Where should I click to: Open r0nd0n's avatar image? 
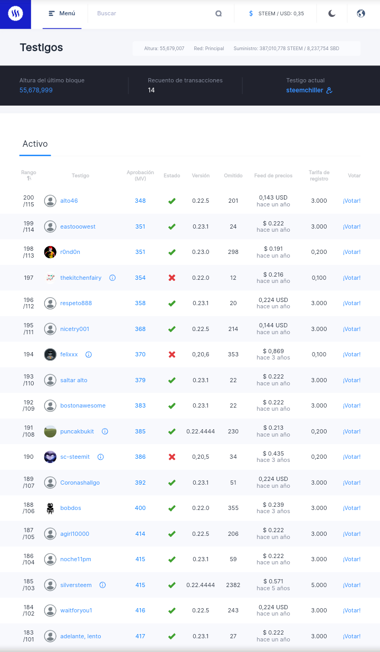click(x=50, y=252)
